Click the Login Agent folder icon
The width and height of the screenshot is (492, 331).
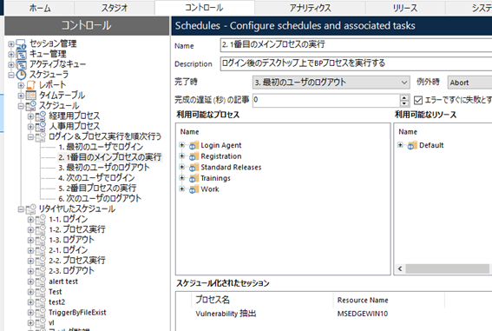coord(194,145)
